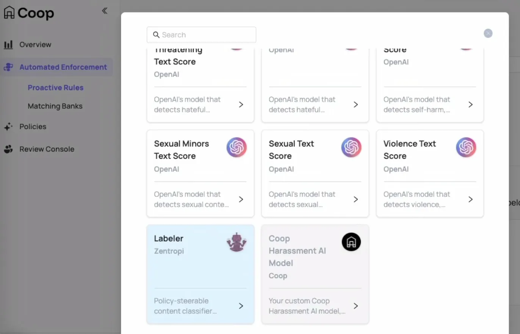Expand the Labeler card arrow
Screen dimensions: 520x334
(241, 306)
